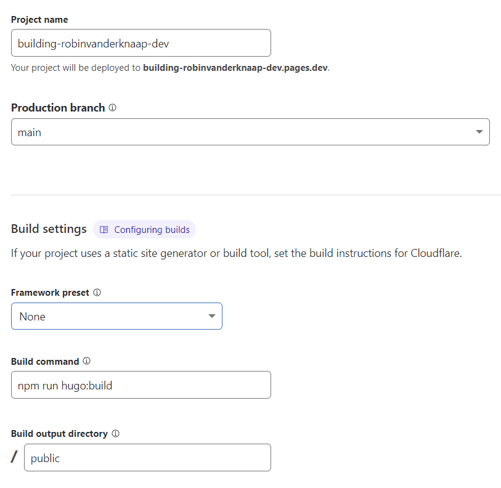Click the Project name label

click(39, 20)
